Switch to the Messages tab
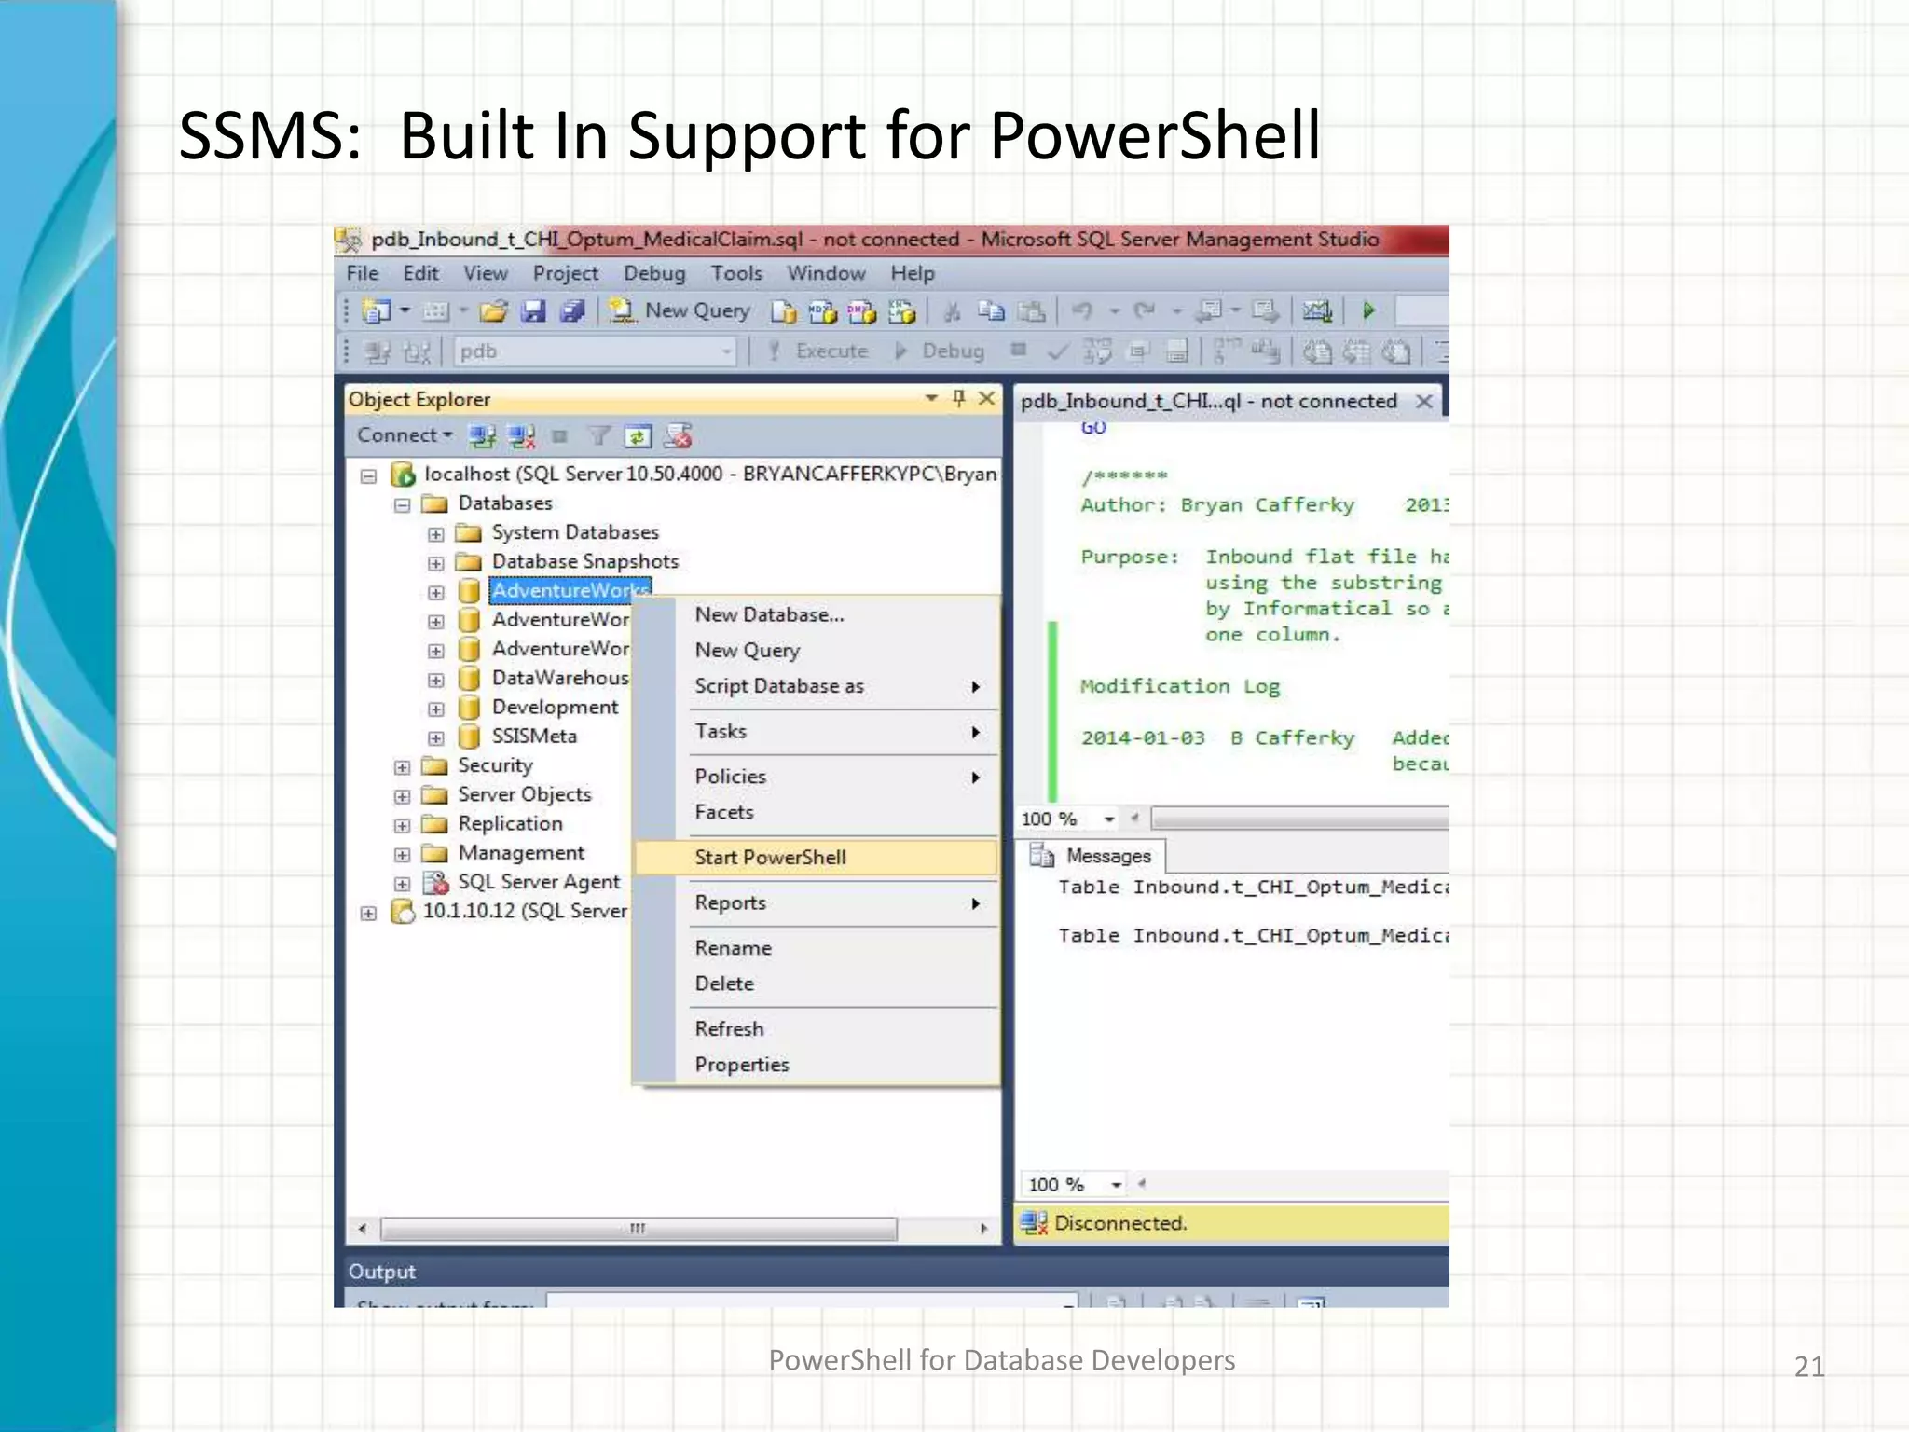This screenshot has height=1432, width=1909. tap(1106, 856)
